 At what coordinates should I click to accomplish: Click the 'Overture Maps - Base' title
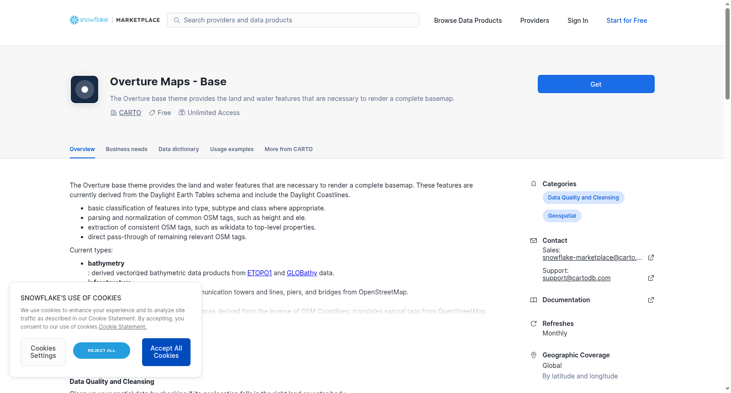point(168,82)
